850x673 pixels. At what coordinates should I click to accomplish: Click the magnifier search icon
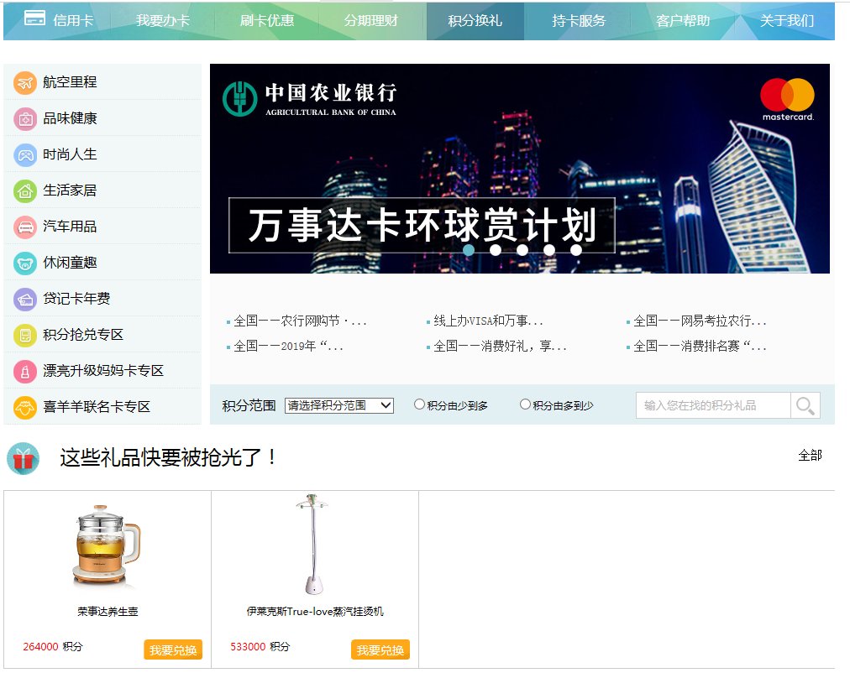pos(805,404)
